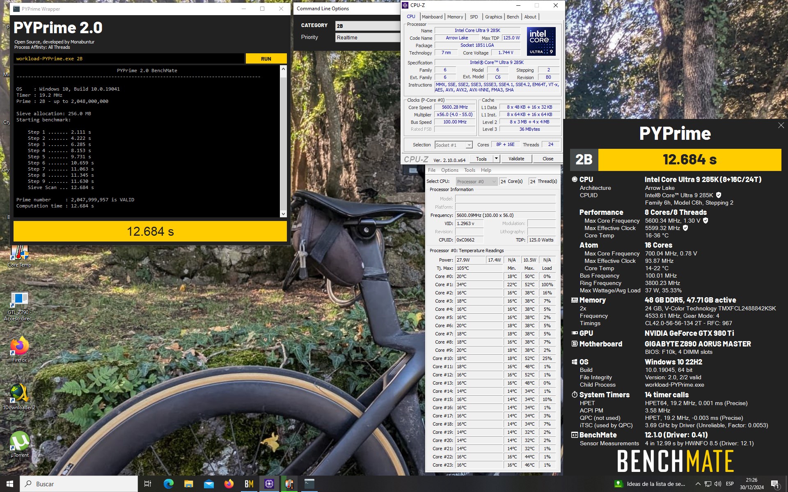Screen dimensions: 788x492
Task: Open the notification center icon
Action: (775, 484)
